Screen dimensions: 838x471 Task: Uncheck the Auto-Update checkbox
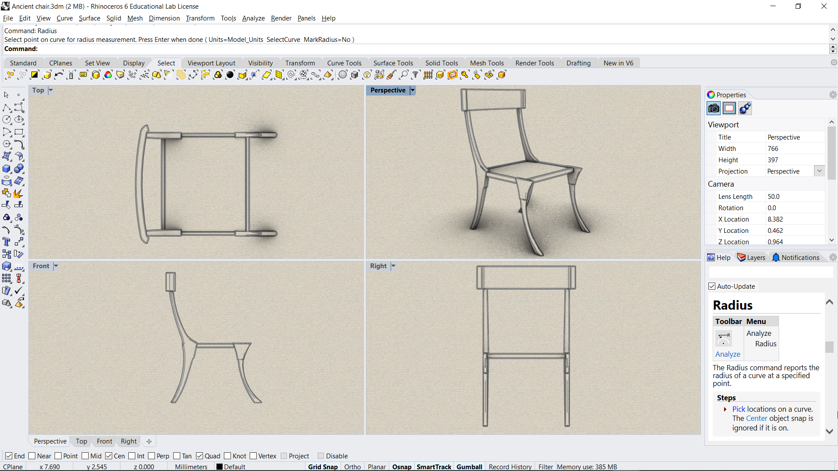click(x=712, y=287)
